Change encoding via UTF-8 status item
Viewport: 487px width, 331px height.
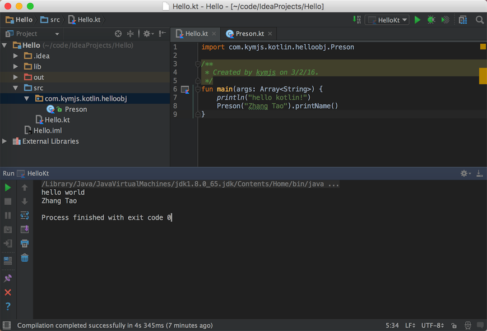tap(432, 325)
